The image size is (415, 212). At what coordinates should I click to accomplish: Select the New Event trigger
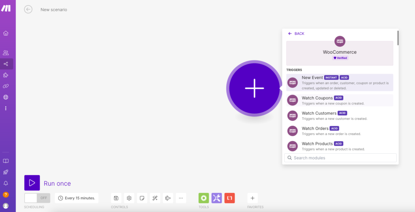[x=340, y=83]
